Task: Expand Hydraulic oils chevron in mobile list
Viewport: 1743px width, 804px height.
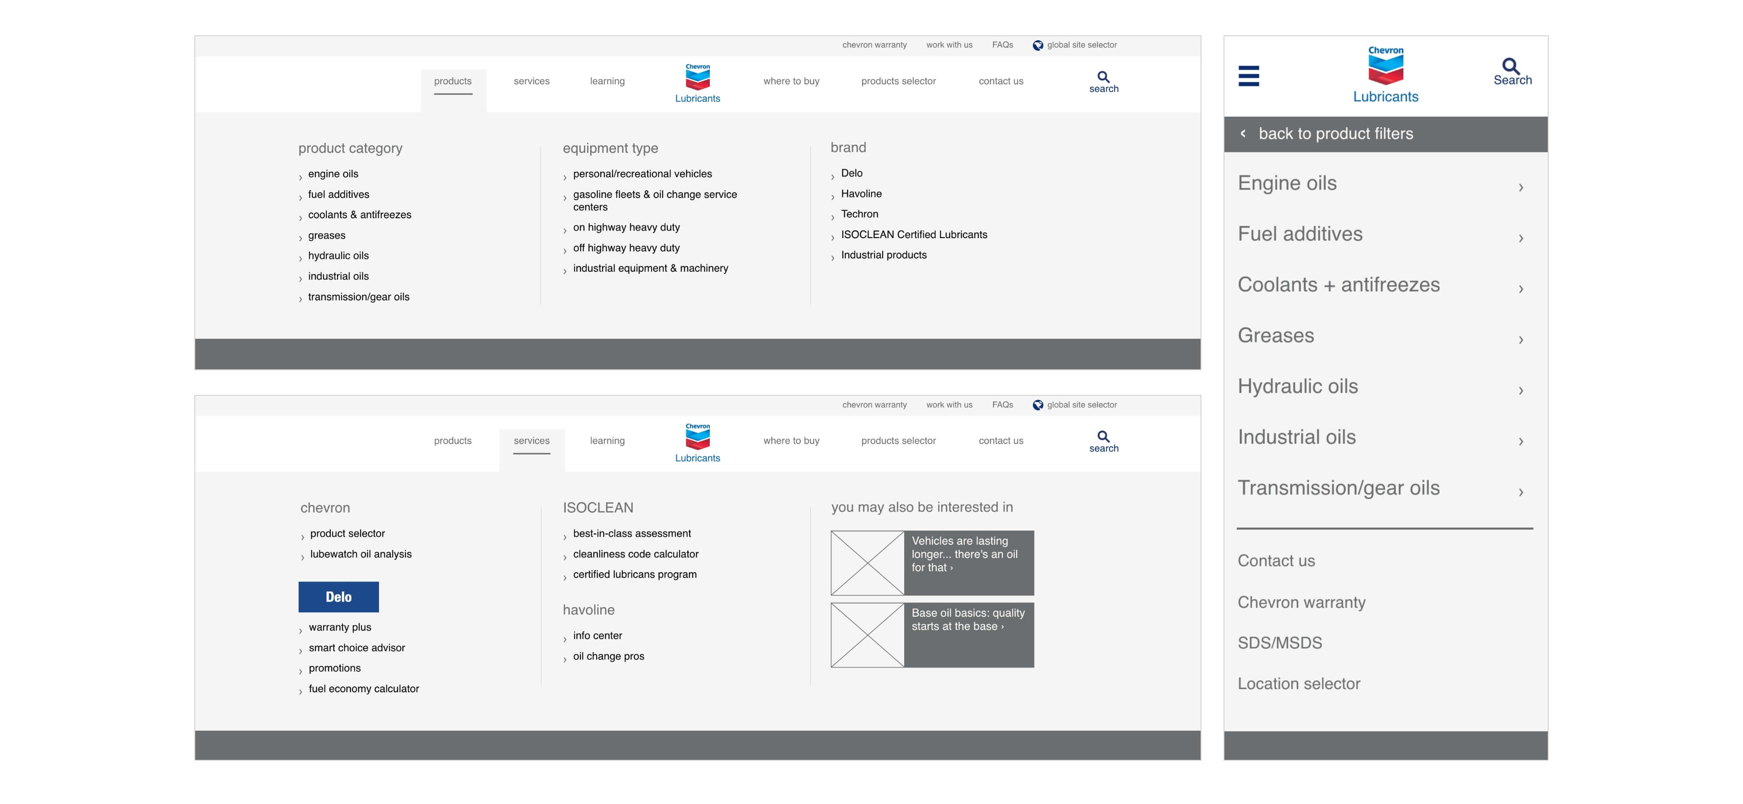Action: 1520,391
